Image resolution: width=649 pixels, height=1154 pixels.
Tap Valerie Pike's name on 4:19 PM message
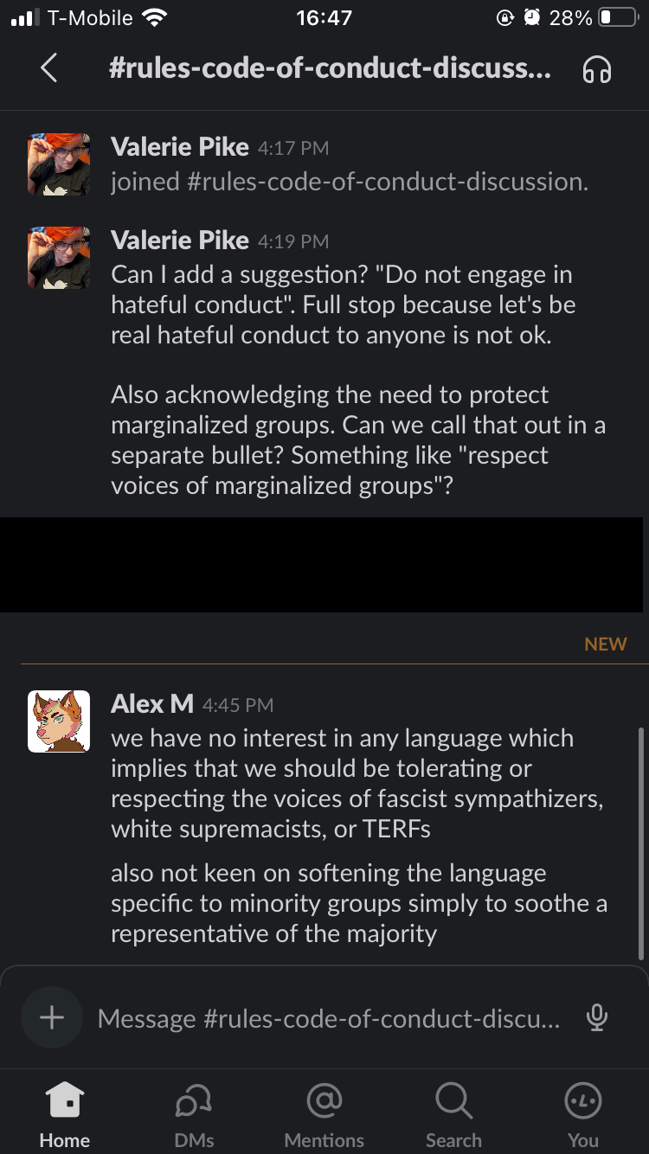[x=180, y=240]
